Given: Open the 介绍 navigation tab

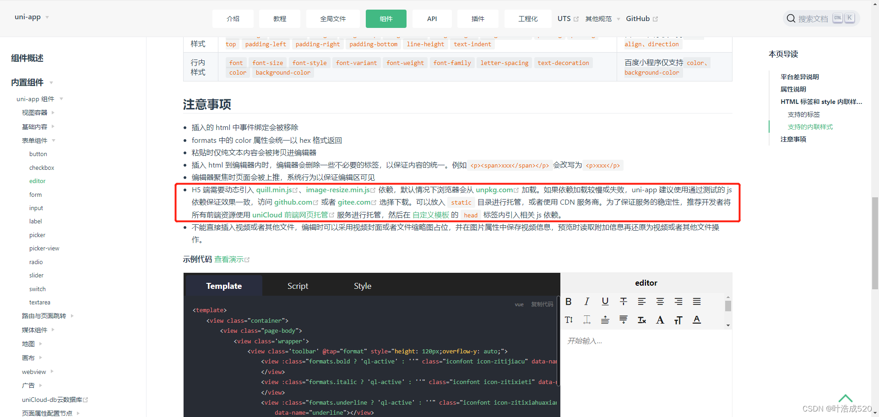Looking at the screenshot, I should pos(233,19).
